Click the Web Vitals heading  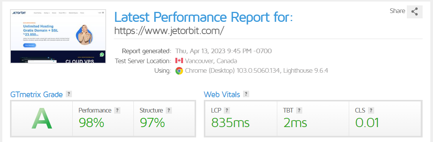click(x=222, y=95)
